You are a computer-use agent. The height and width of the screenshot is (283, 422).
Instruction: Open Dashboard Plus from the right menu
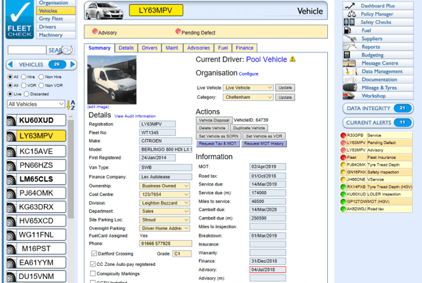pos(377,6)
